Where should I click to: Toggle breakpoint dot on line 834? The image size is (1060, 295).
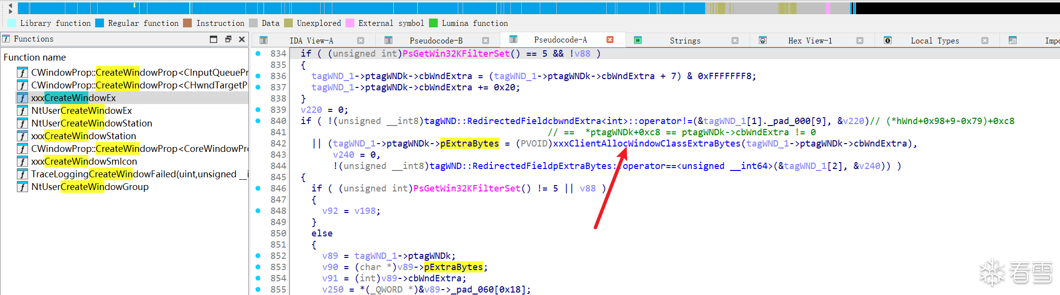click(258, 53)
